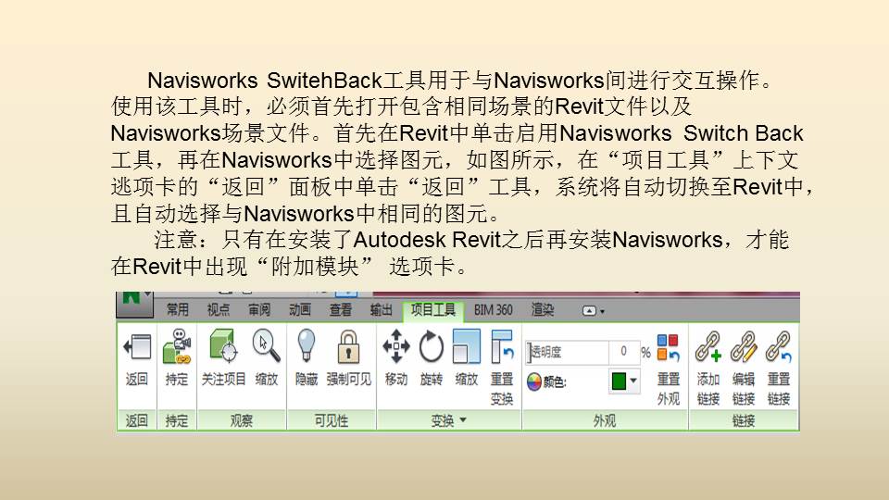Open the 动画 ribbon tab
Viewport: 889px width, 500px height.
coord(300,309)
